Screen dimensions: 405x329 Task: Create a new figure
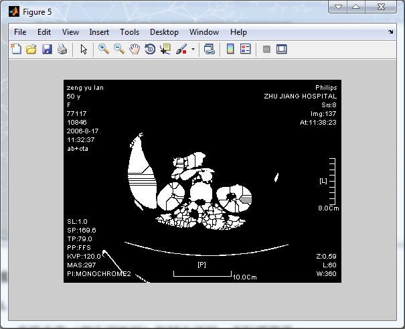coord(15,49)
